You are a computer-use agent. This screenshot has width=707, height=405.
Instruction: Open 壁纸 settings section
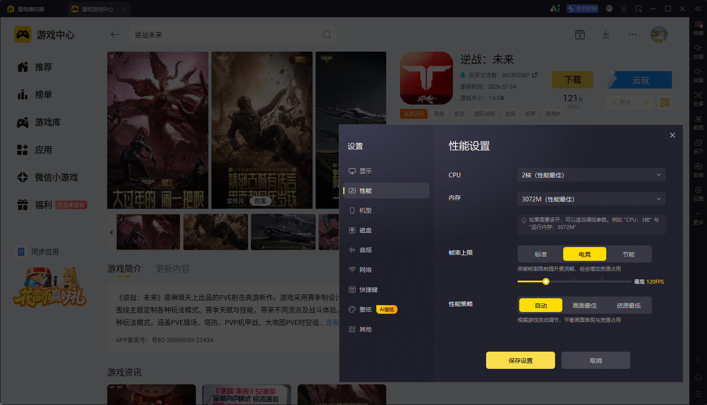(x=386, y=309)
